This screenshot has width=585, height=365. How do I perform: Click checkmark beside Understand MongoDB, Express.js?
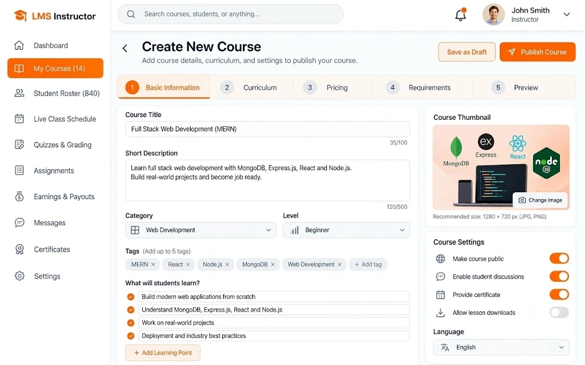click(x=131, y=310)
